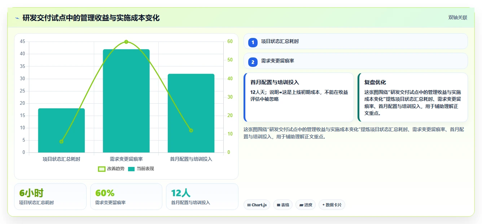Click the x-axis label 首月配置与培训投入
This screenshot has height=224, width=482.
pyautogui.click(x=191, y=159)
